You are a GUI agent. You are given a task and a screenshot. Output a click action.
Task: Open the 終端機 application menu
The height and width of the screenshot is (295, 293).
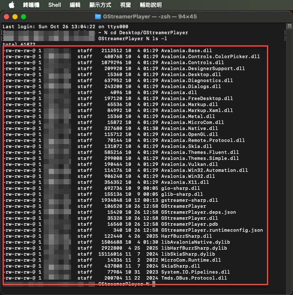pos(31,5)
